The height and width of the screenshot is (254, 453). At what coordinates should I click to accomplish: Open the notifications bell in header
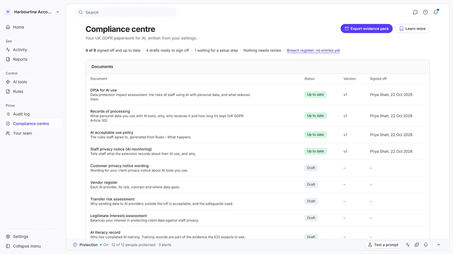click(x=436, y=12)
